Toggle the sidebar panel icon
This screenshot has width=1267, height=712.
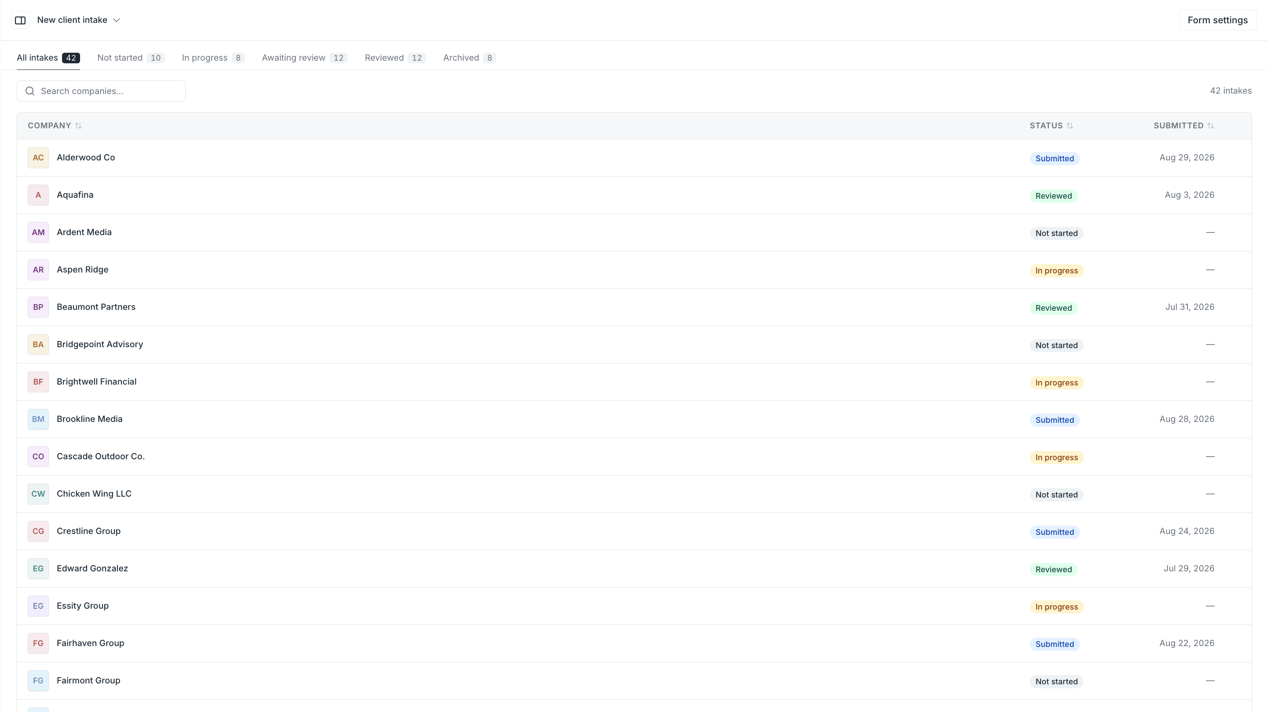click(x=20, y=20)
